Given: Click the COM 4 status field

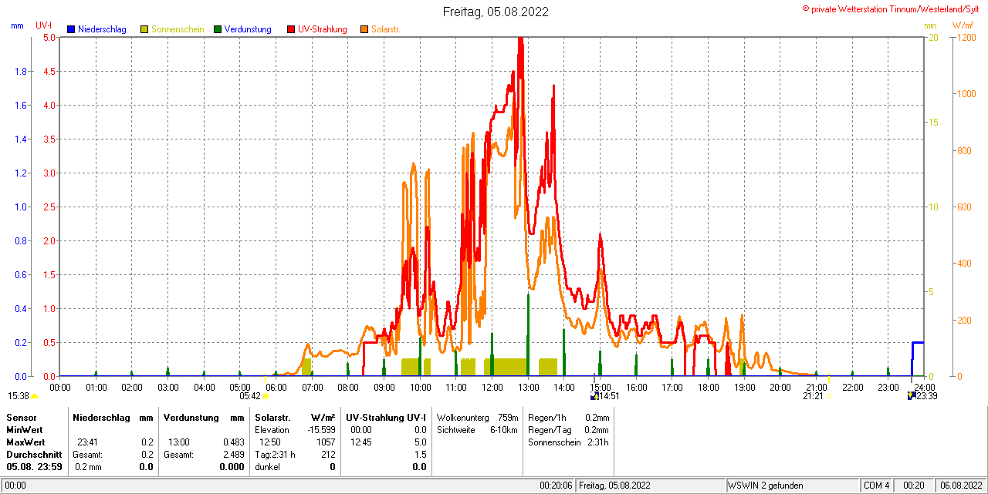Looking at the screenshot, I should coord(877,486).
